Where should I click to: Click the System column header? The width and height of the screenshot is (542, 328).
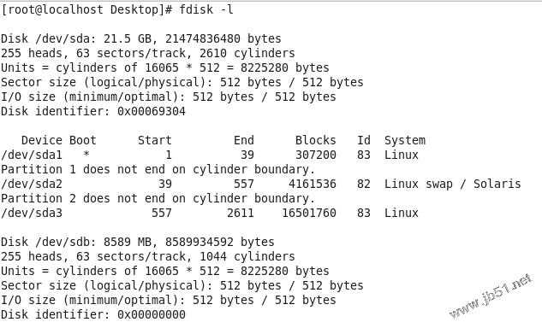point(405,141)
